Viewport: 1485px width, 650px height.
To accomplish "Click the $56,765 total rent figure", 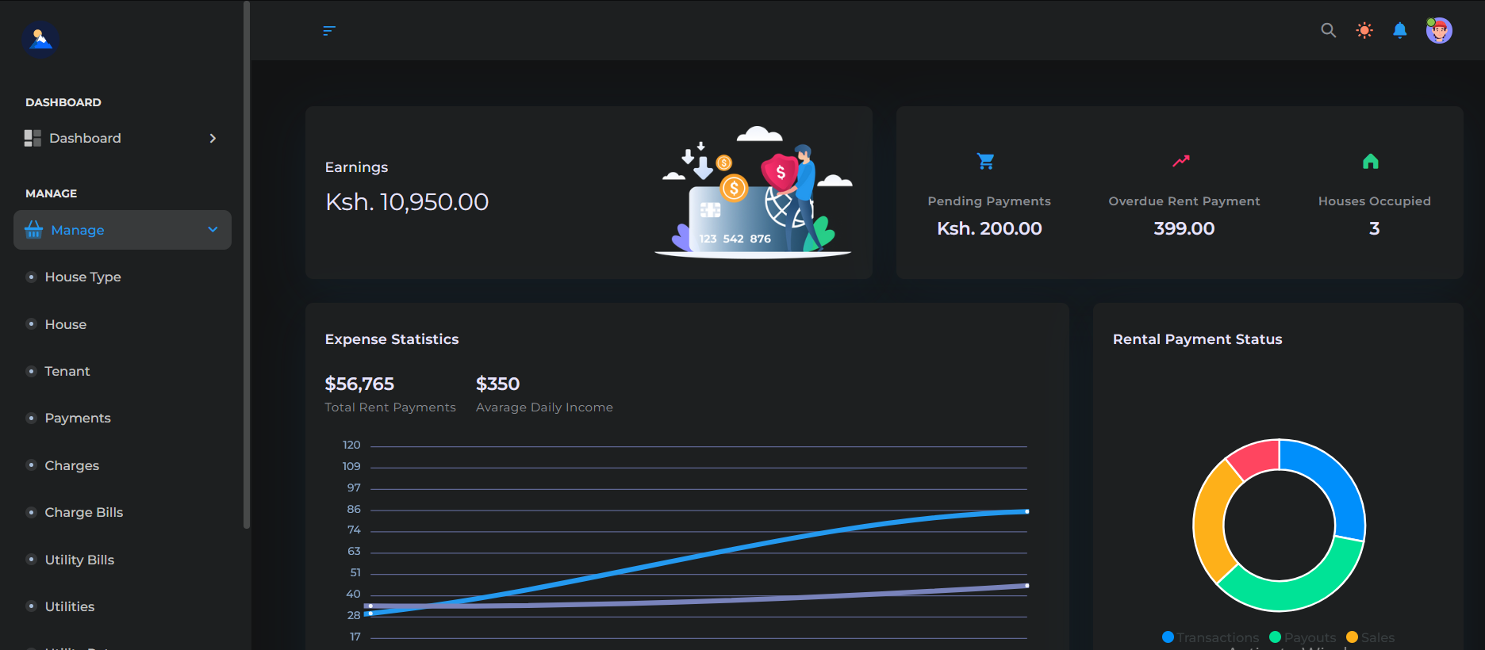I will pos(359,384).
